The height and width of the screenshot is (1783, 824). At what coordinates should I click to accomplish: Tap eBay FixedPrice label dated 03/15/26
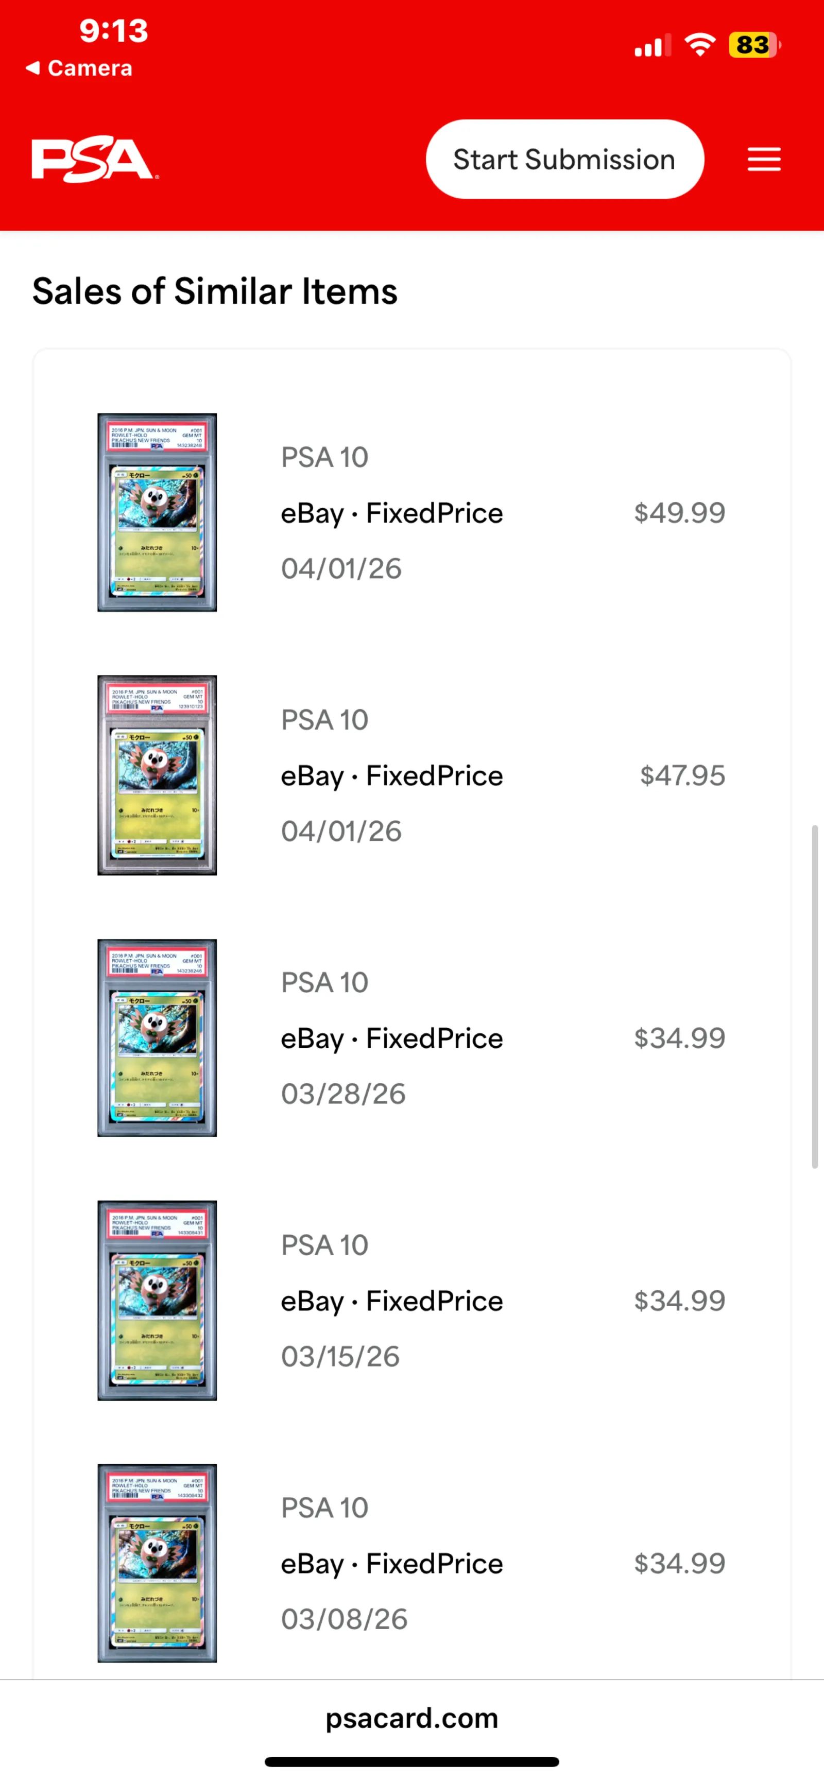(391, 1301)
